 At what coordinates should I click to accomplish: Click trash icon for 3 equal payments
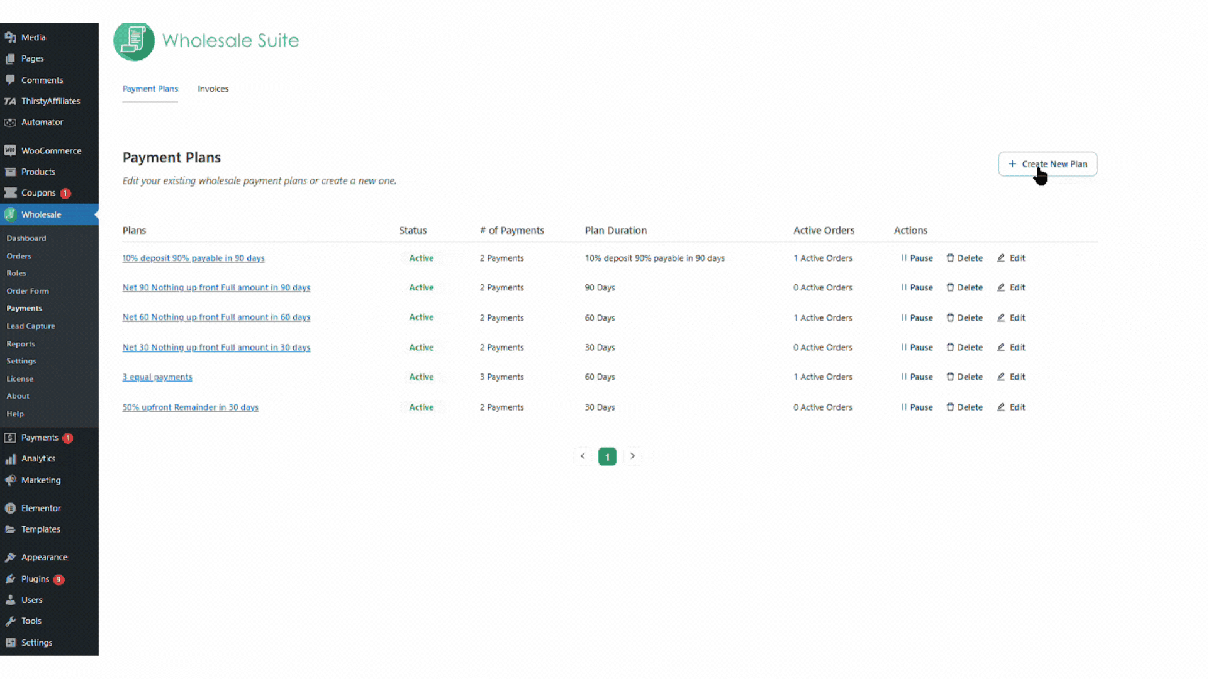pos(950,377)
